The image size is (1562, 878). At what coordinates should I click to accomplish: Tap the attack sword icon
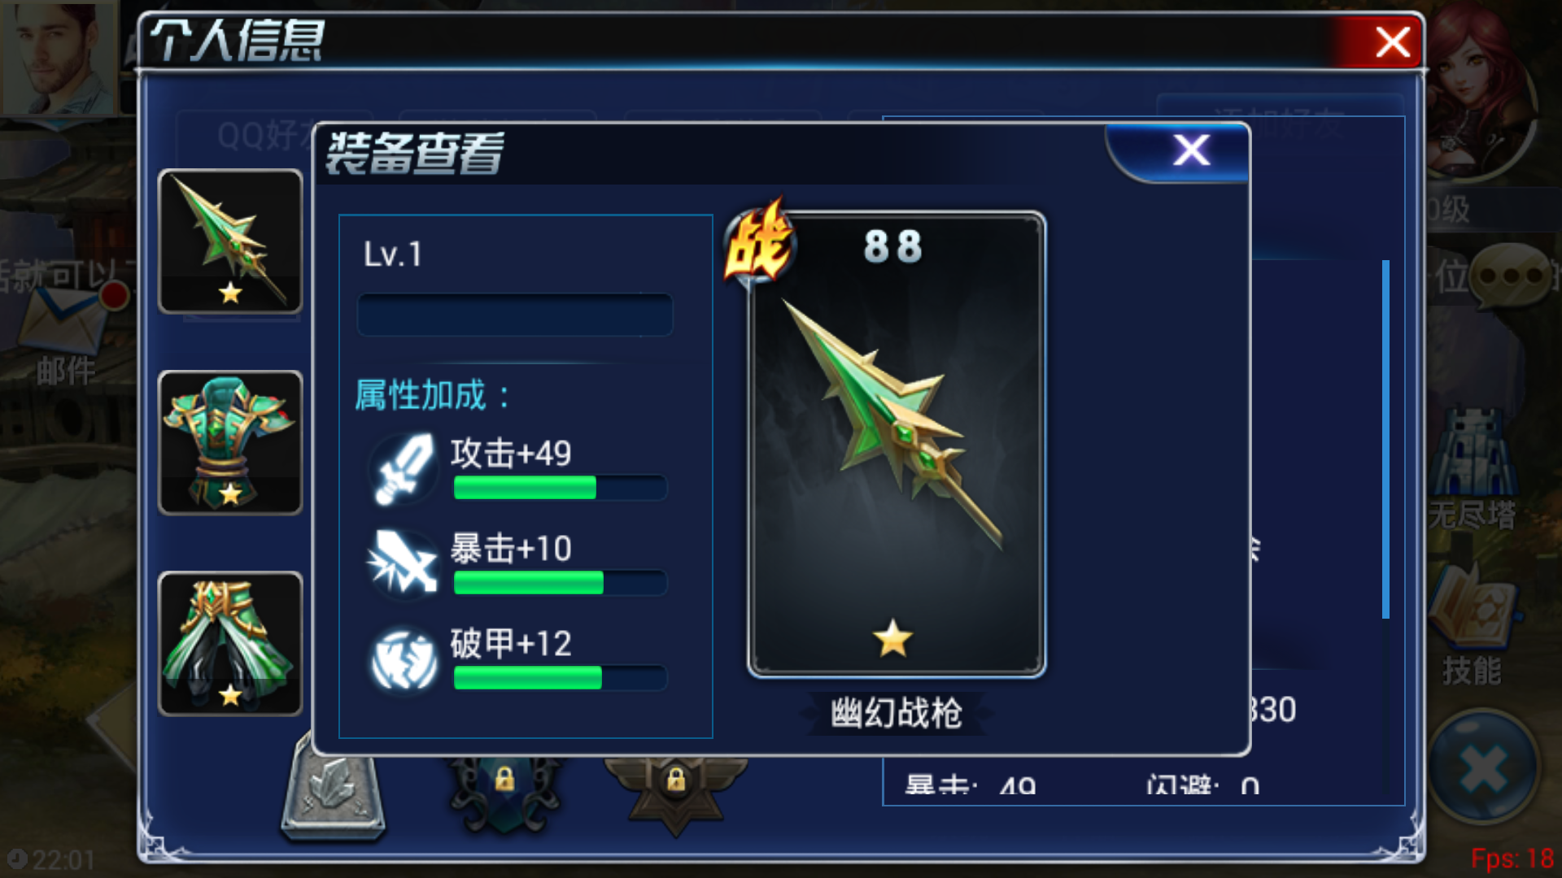coord(404,469)
